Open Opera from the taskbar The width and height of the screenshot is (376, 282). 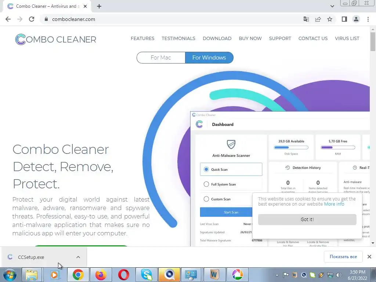coord(123,275)
